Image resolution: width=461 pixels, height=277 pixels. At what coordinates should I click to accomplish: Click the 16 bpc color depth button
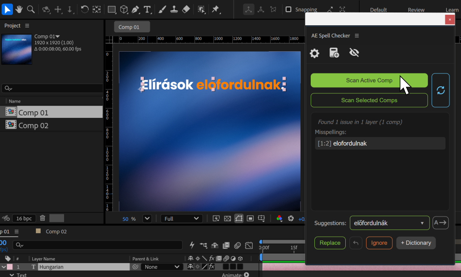(24, 218)
